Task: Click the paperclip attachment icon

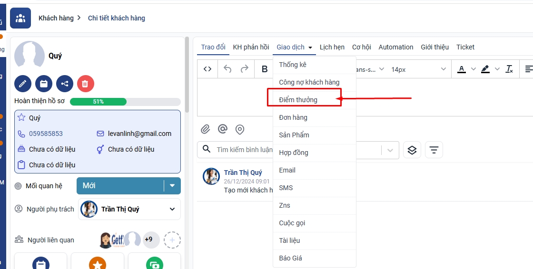Action: pos(205,129)
